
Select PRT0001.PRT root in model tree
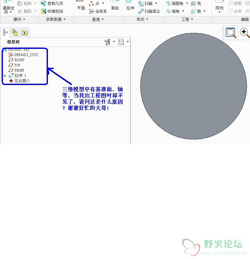coord(17,50)
